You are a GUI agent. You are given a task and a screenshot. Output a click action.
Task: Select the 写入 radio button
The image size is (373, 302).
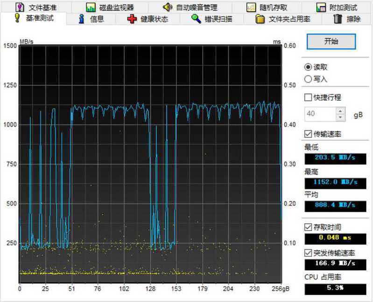[308, 79]
